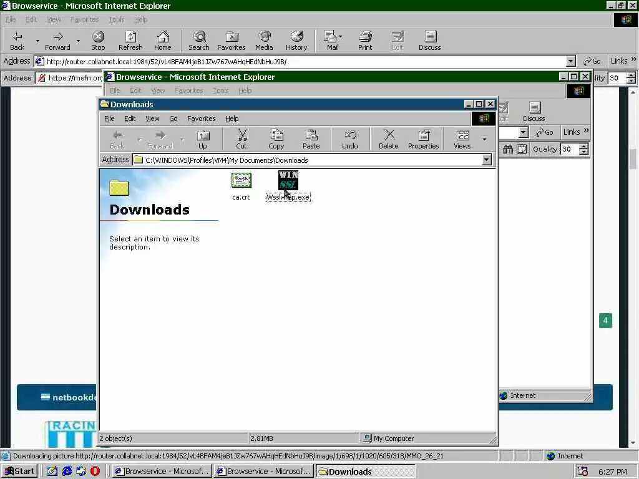Click the Downloads taskbar button

pyautogui.click(x=366, y=472)
